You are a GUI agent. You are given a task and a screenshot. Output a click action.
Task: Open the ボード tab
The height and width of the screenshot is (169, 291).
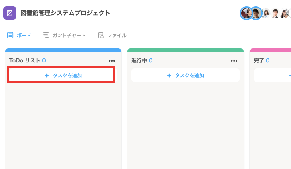[x=19, y=35]
